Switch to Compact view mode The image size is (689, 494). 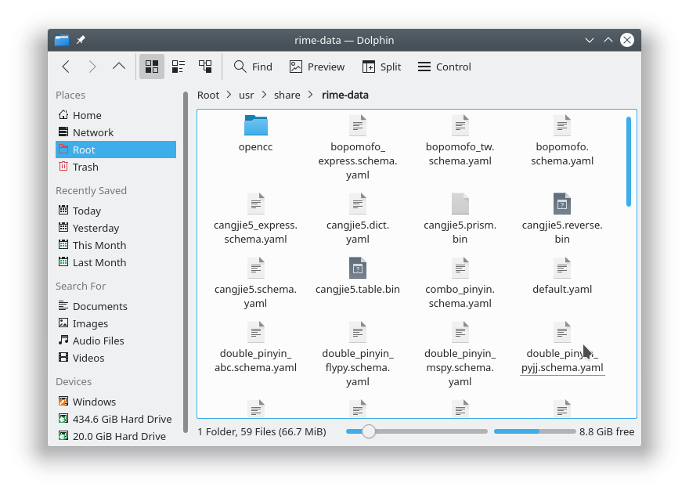pyautogui.click(x=178, y=67)
